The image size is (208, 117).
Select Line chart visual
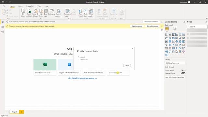pos(166,38)
